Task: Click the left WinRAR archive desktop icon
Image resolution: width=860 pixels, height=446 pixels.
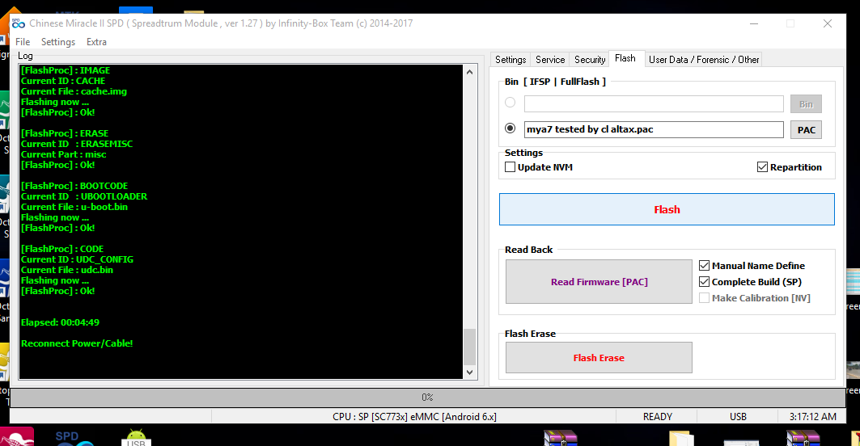Action: click(x=560, y=439)
